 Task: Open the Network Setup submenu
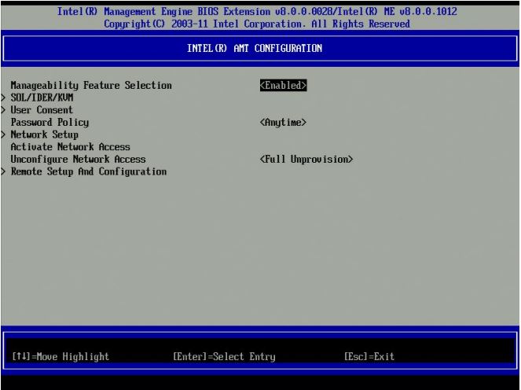tap(45, 134)
